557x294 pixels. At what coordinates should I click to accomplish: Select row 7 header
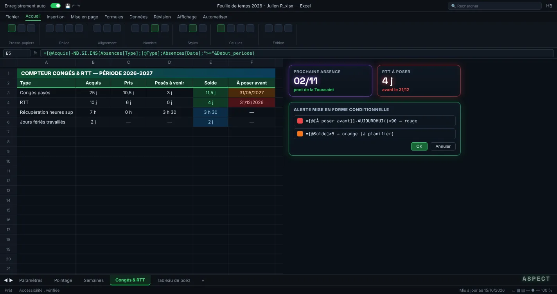(8, 132)
